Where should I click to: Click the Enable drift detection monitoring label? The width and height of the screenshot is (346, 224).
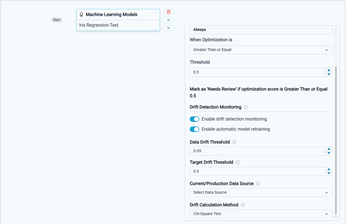click(234, 119)
